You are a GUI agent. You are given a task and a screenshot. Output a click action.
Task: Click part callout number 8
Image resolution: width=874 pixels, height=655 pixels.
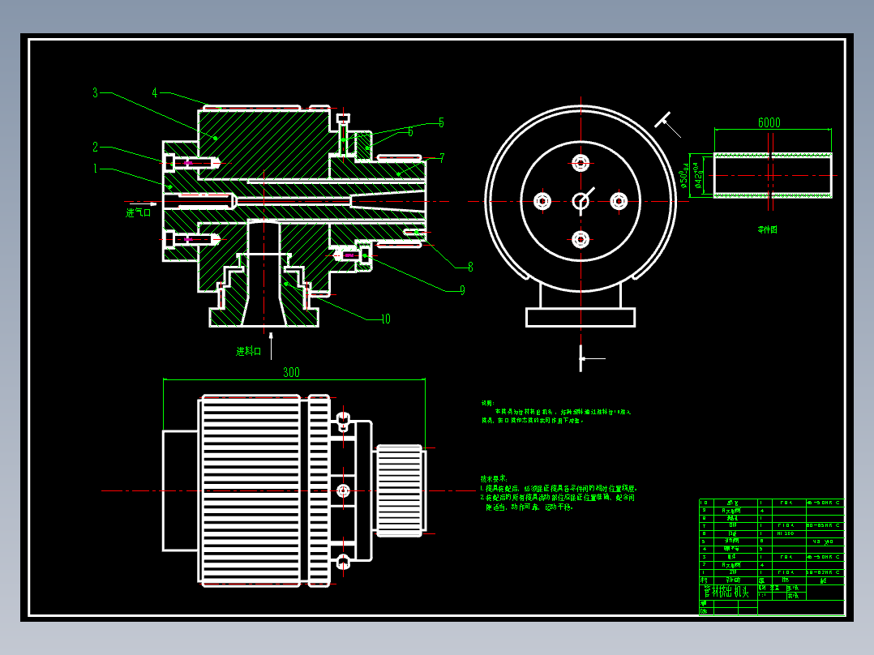tap(470, 267)
